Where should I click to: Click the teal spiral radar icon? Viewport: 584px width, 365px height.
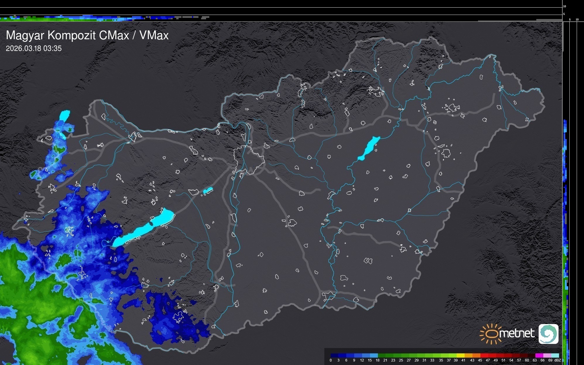click(x=548, y=334)
